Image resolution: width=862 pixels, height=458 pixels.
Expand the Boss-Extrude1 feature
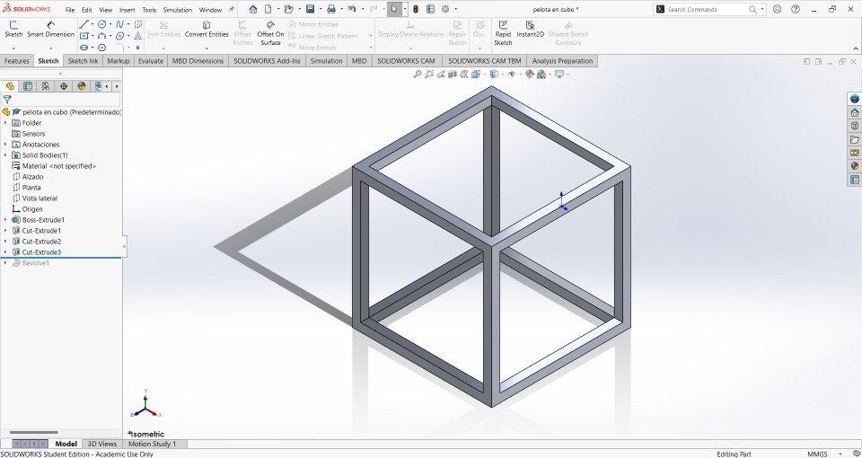coord(5,220)
